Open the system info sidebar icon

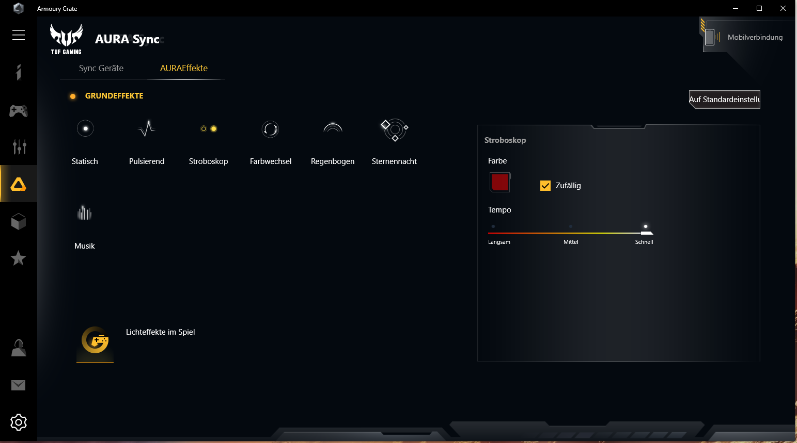point(19,72)
